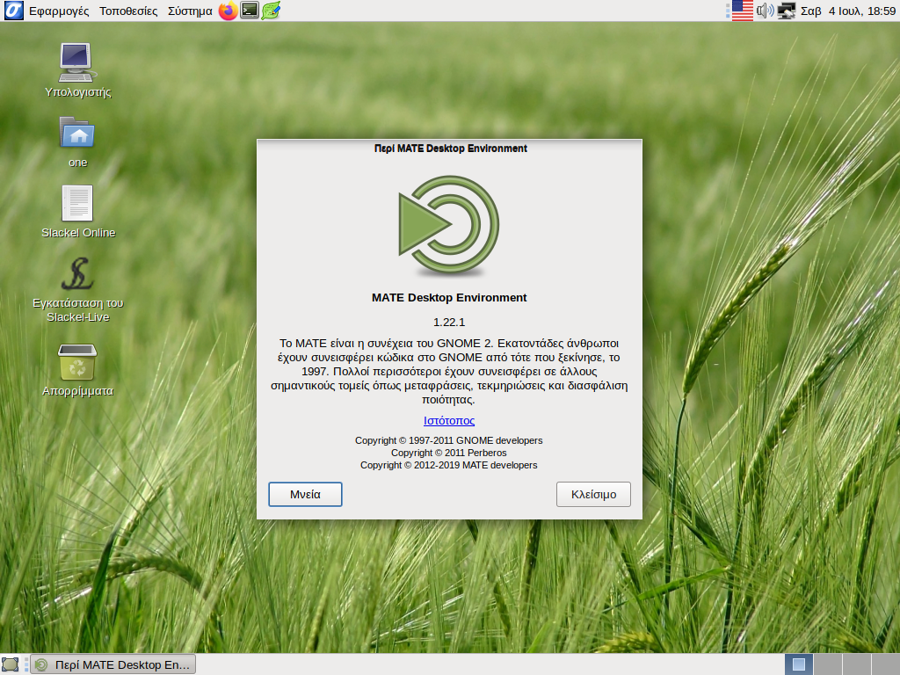Follow the Ιστότοπος website link
The image size is (900, 675).
pos(449,421)
